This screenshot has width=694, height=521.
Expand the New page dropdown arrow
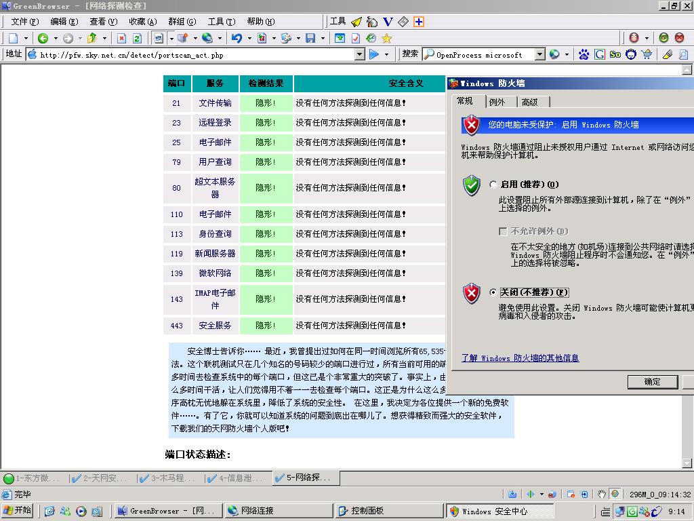(x=26, y=39)
